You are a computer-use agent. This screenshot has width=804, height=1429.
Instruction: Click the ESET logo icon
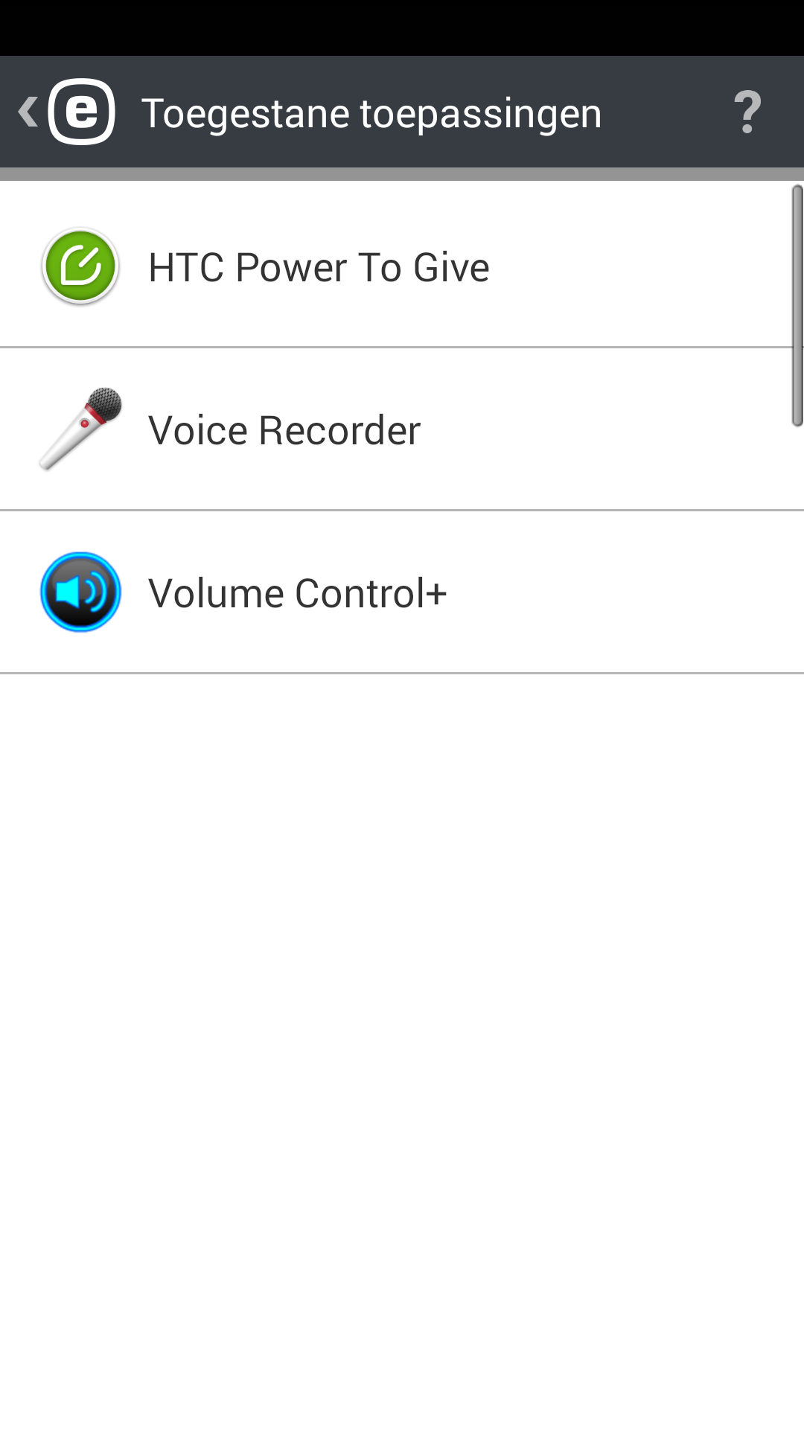[82, 112]
